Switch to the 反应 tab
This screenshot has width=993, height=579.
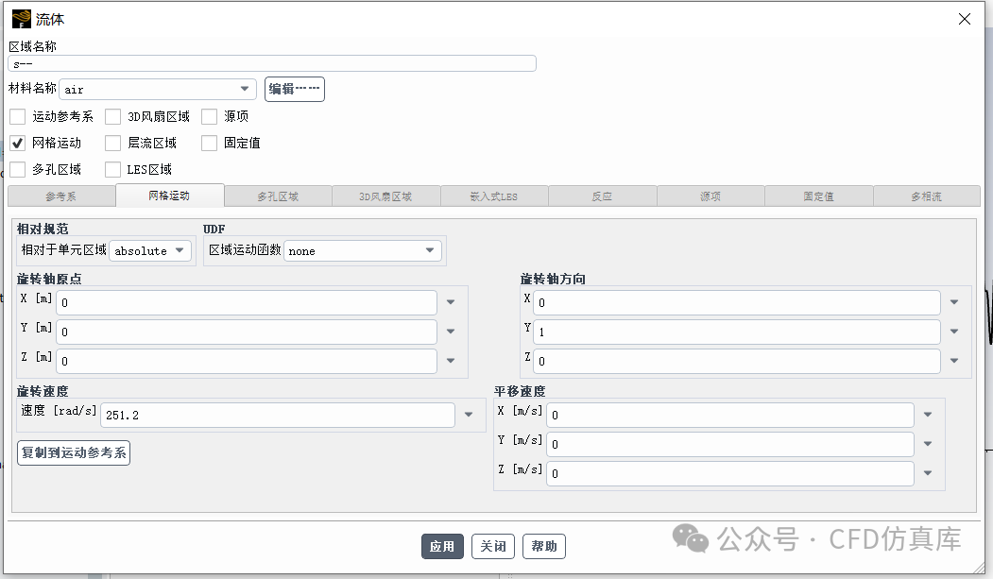[x=602, y=196]
